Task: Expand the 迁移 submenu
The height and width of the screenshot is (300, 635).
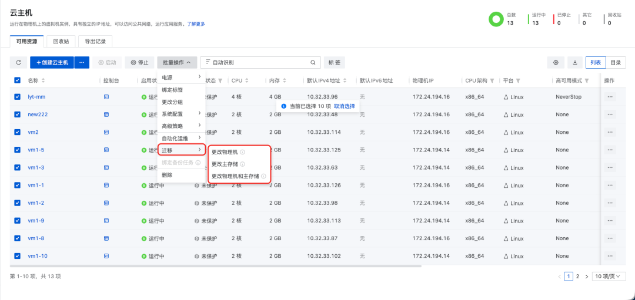Action: click(182, 150)
